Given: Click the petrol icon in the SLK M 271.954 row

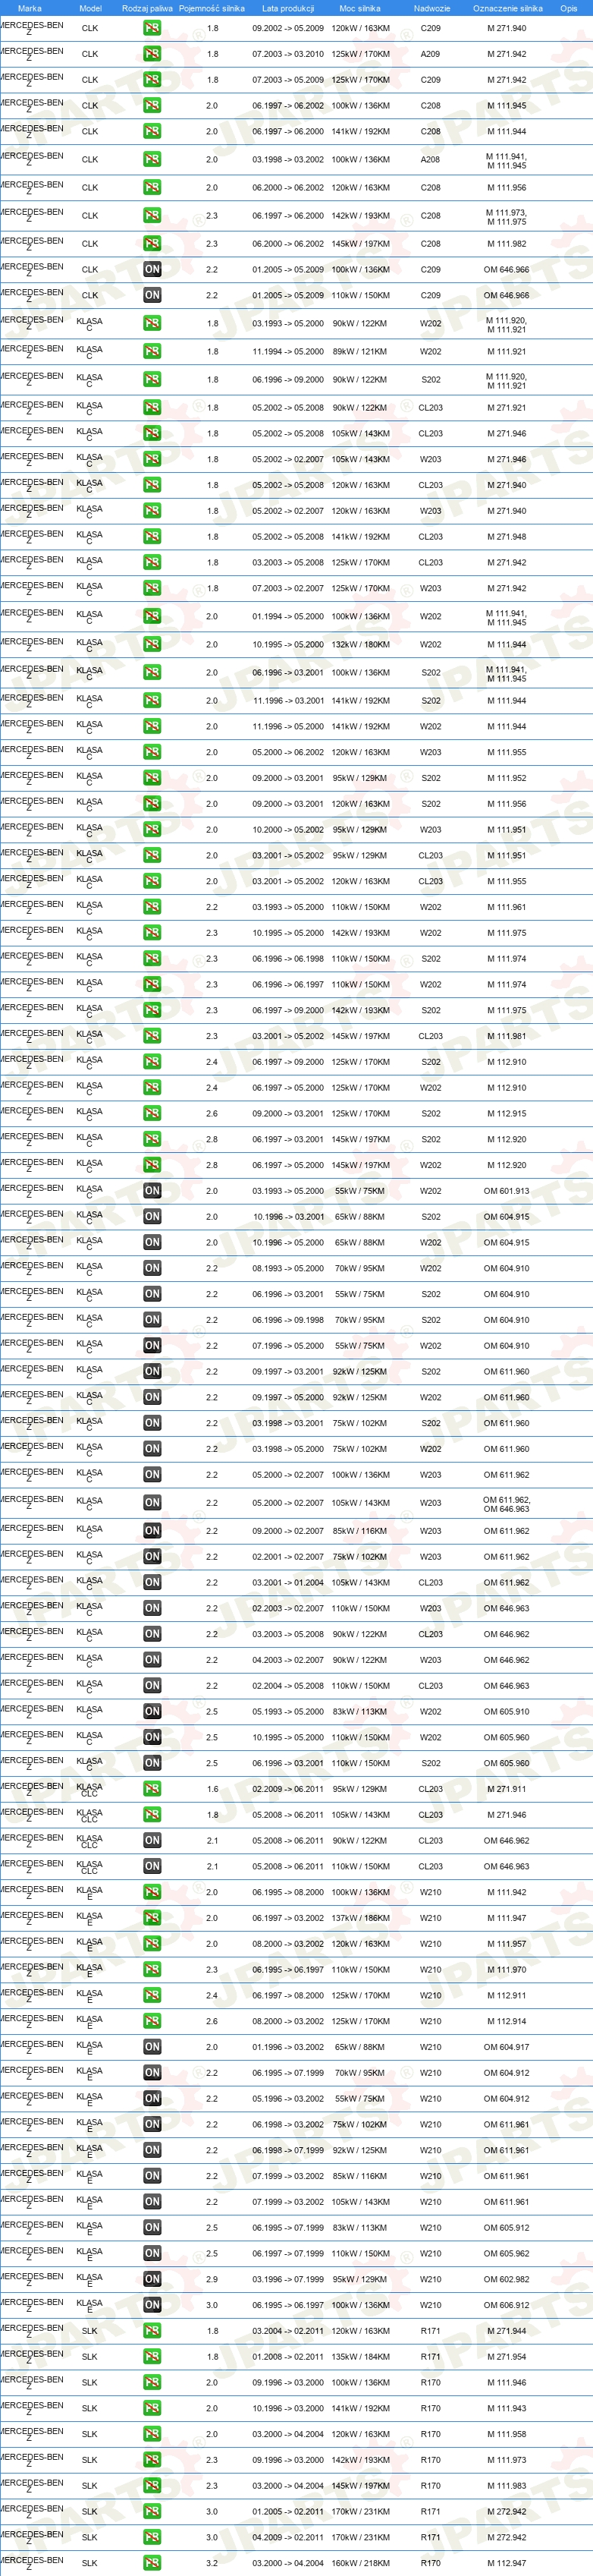Looking at the screenshot, I should 152,2357.
